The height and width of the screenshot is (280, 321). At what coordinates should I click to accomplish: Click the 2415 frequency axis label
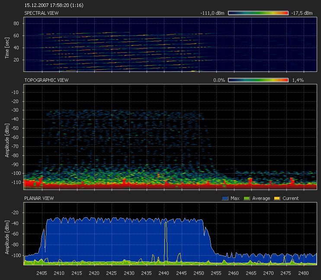click(x=77, y=273)
